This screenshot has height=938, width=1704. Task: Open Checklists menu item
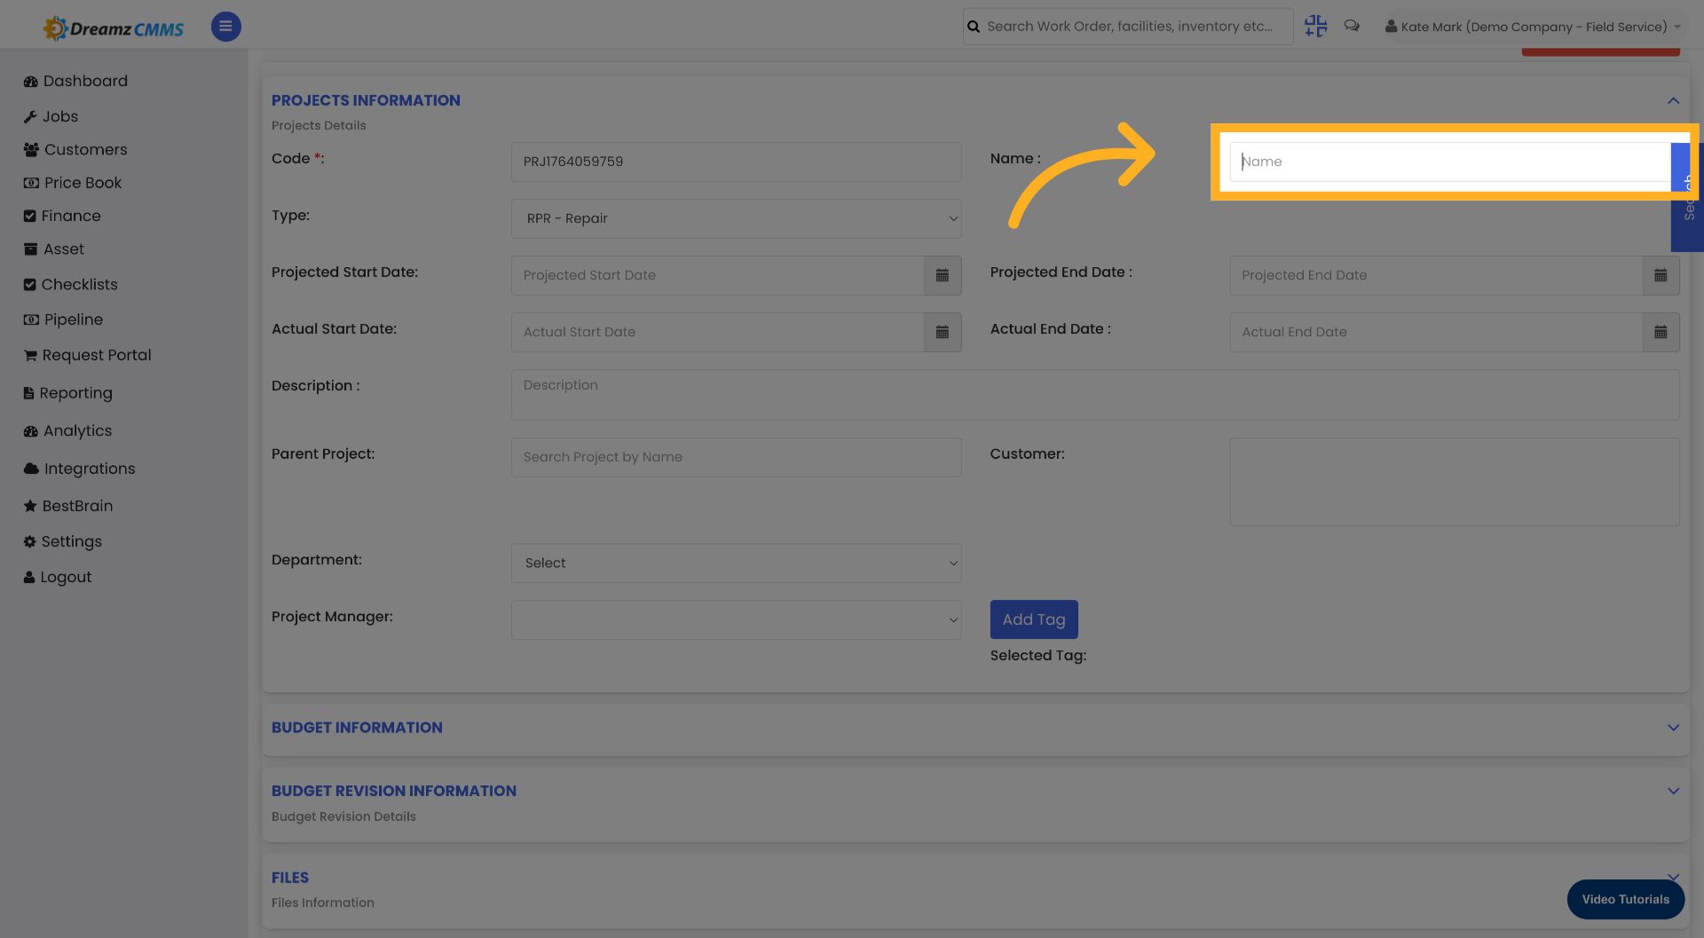(x=79, y=285)
